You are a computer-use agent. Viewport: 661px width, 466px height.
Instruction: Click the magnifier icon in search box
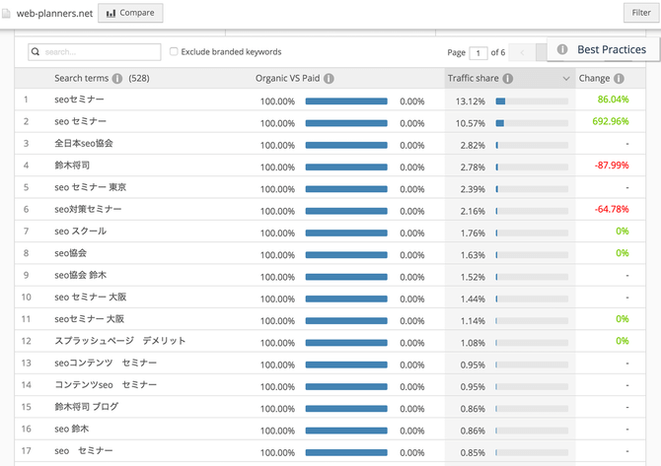(36, 52)
